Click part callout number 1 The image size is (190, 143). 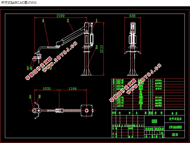pos(96,20)
